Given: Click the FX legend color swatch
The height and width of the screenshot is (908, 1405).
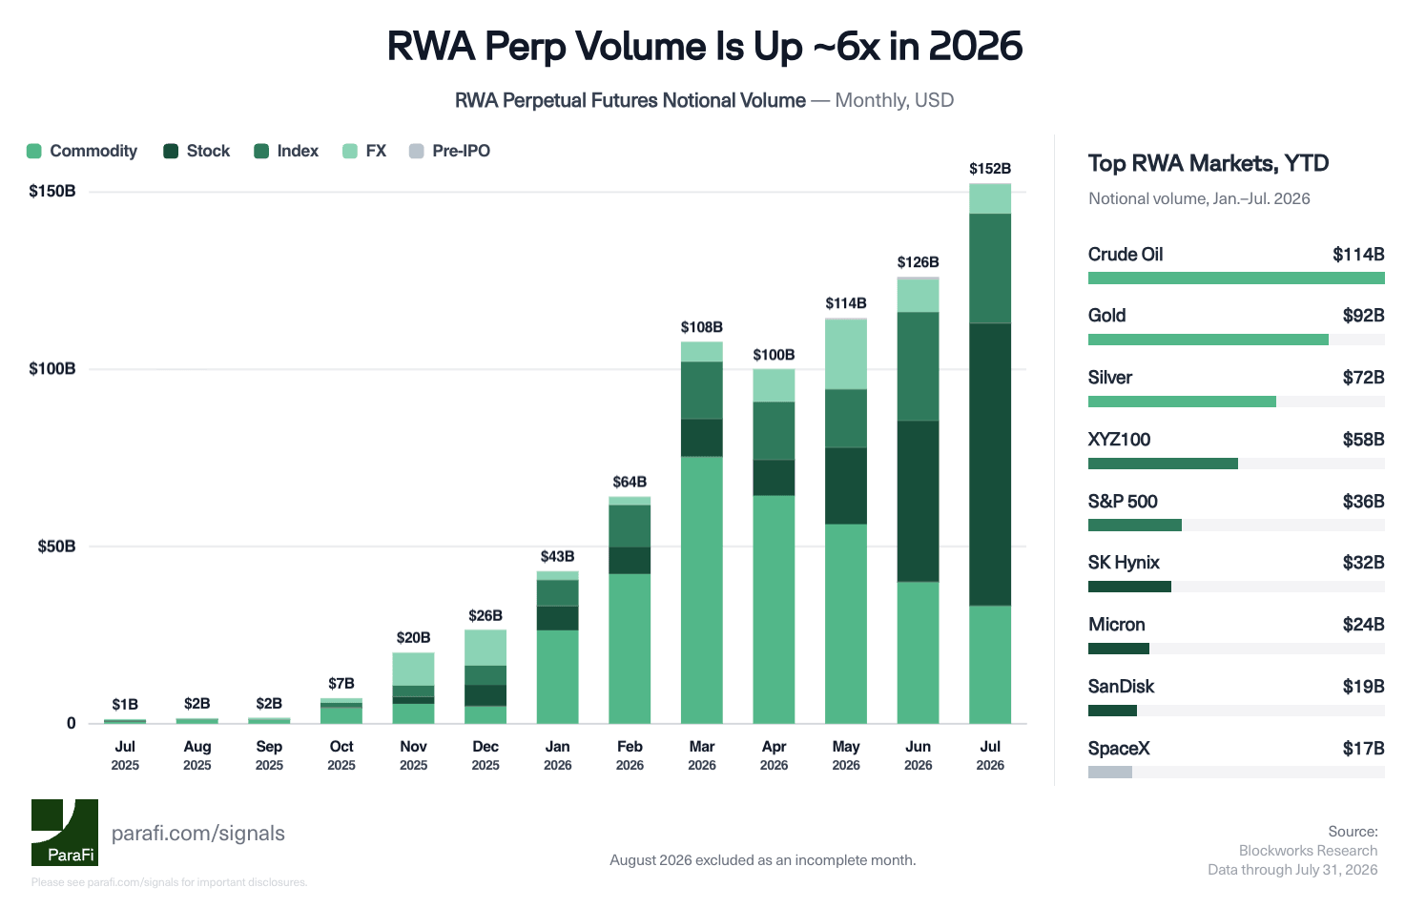Looking at the screenshot, I should tap(350, 151).
